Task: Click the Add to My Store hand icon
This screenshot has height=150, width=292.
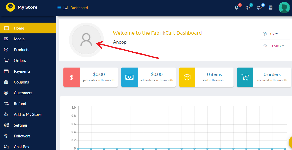Action: (x=6, y=114)
